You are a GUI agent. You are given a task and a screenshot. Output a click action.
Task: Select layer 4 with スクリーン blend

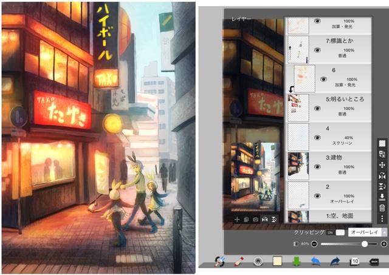(x=329, y=137)
